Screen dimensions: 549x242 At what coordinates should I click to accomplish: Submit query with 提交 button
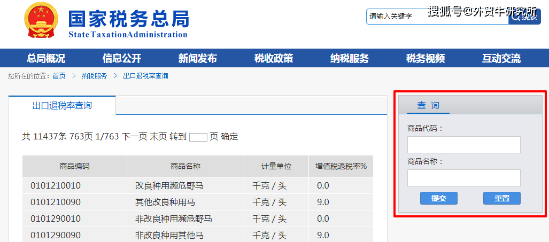point(439,198)
